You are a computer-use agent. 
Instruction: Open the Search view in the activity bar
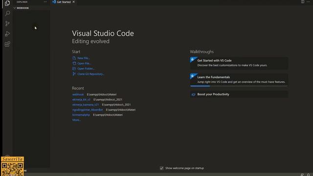click(7, 13)
